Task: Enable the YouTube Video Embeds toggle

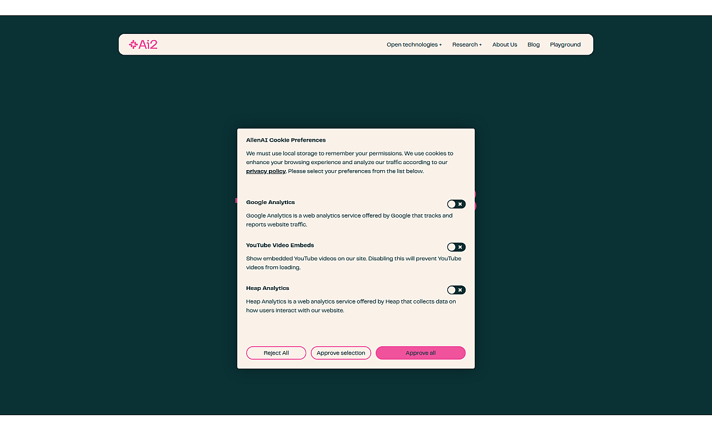Action: pos(456,247)
